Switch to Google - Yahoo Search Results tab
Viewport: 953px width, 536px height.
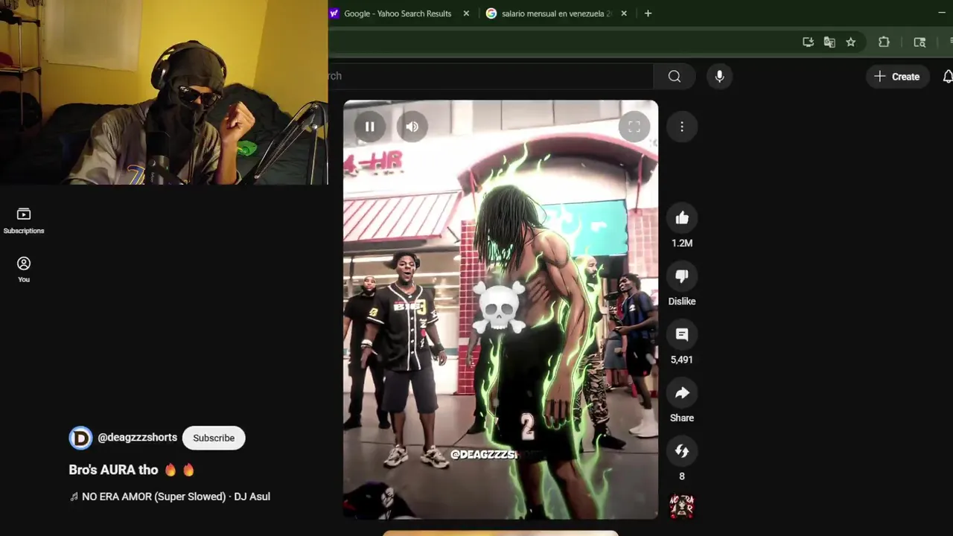(x=398, y=13)
